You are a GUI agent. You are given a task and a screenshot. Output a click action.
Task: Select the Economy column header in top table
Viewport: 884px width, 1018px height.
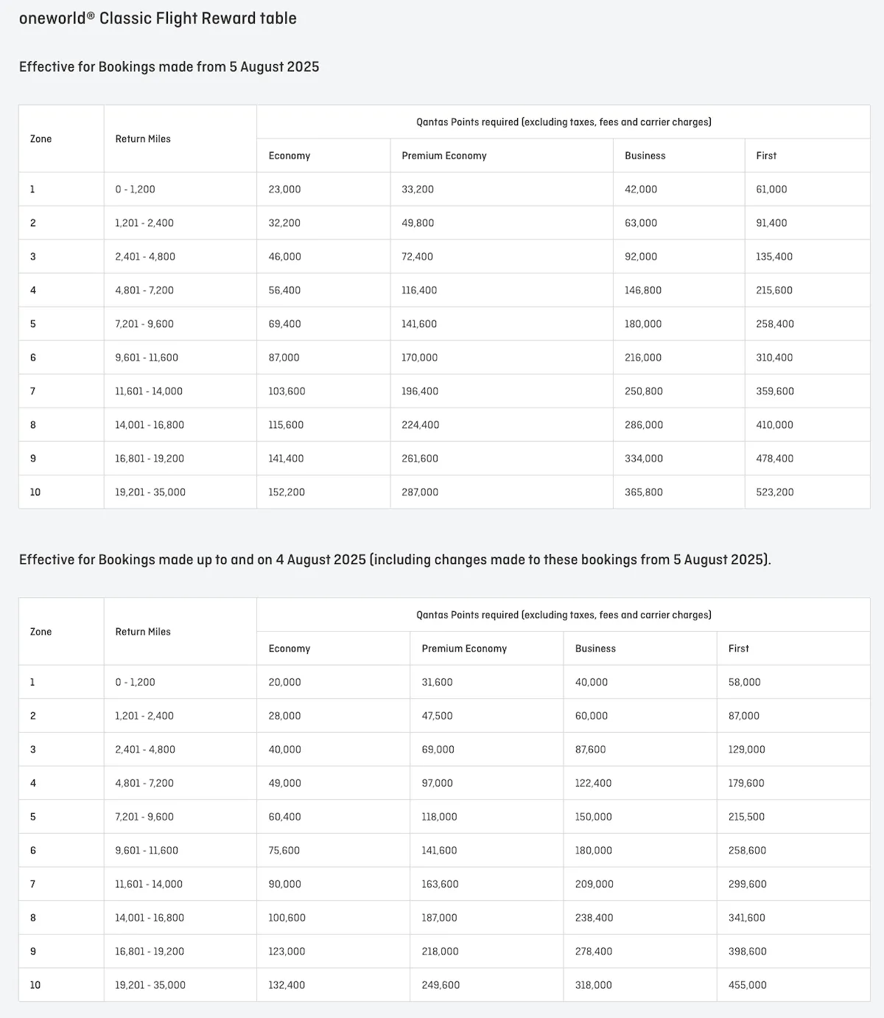(290, 156)
